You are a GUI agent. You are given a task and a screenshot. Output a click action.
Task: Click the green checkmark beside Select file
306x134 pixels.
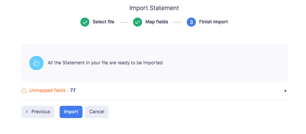(x=85, y=22)
